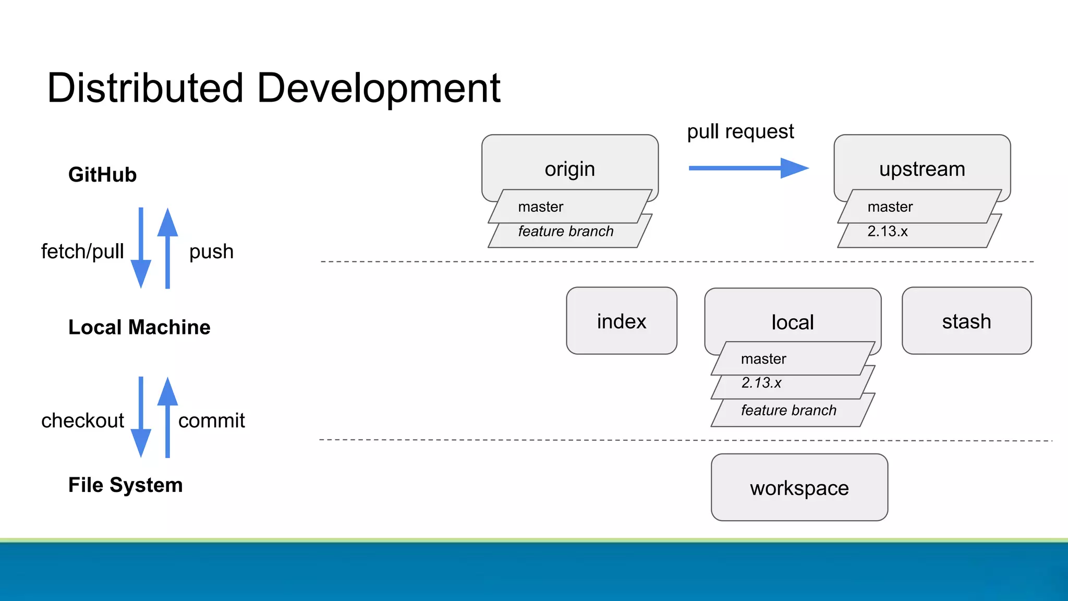This screenshot has height=601, width=1068.
Task: Click the File System label
Action: [125, 485]
